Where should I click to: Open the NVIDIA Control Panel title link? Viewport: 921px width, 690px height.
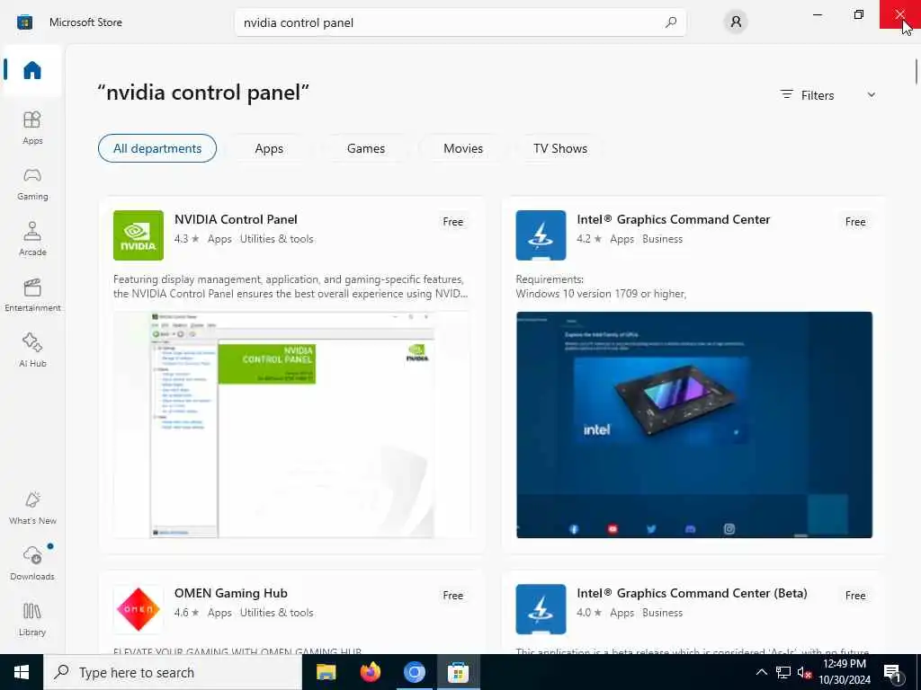pos(236,219)
